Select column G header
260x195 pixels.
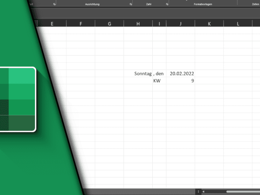[109, 24]
